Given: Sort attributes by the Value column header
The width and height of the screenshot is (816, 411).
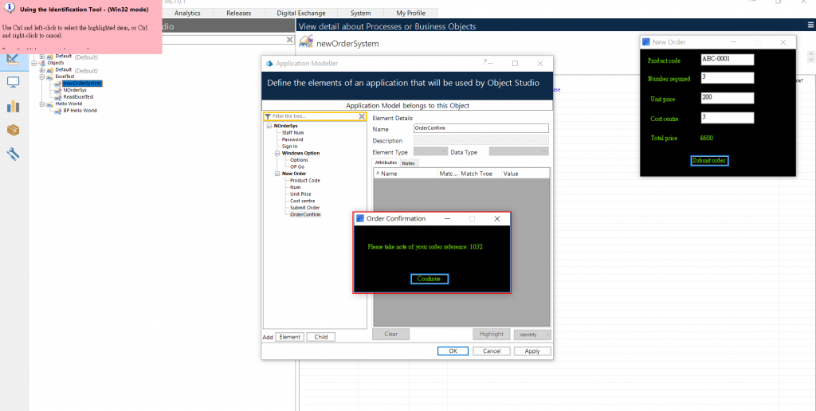Looking at the screenshot, I should click(x=525, y=174).
